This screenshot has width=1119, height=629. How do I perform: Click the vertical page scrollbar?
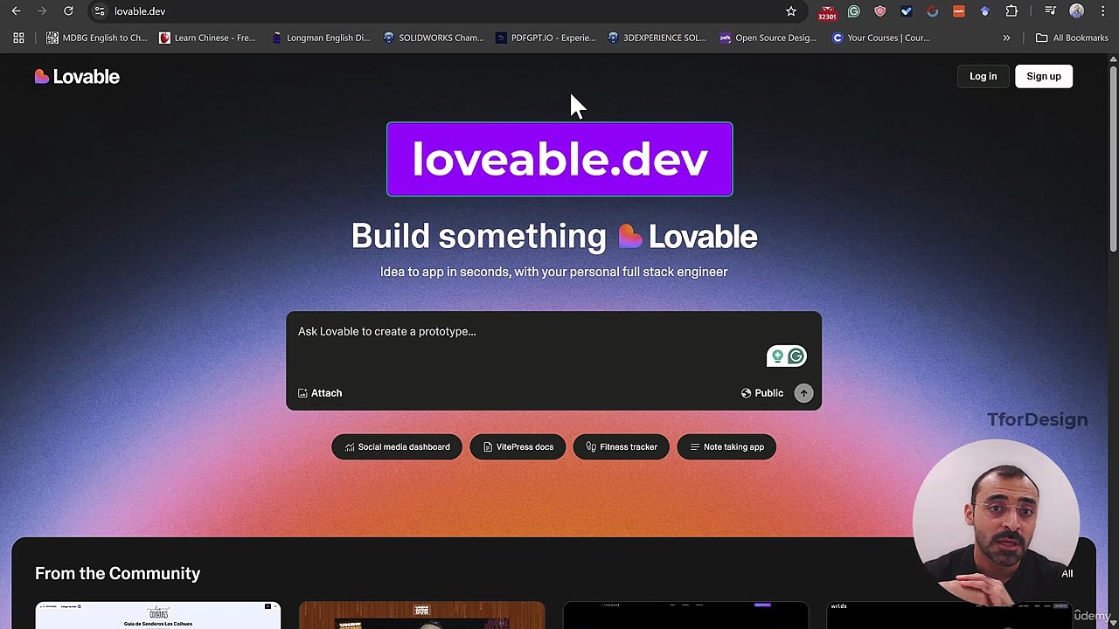[x=1113, y=157]
